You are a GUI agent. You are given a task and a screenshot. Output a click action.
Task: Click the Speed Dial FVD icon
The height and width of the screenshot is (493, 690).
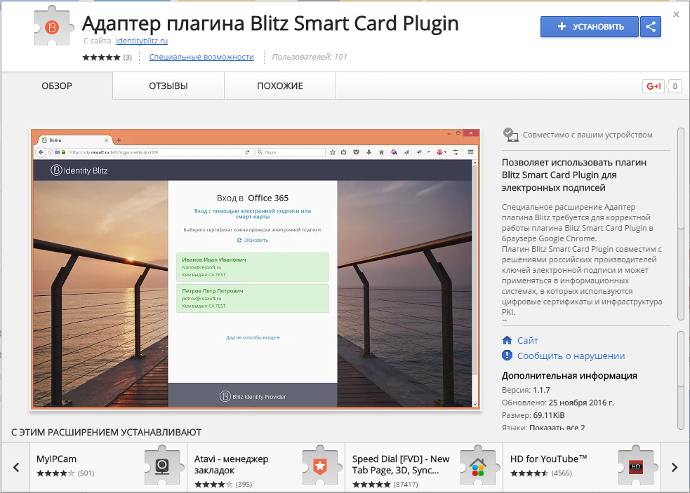(x=478, y=466)
